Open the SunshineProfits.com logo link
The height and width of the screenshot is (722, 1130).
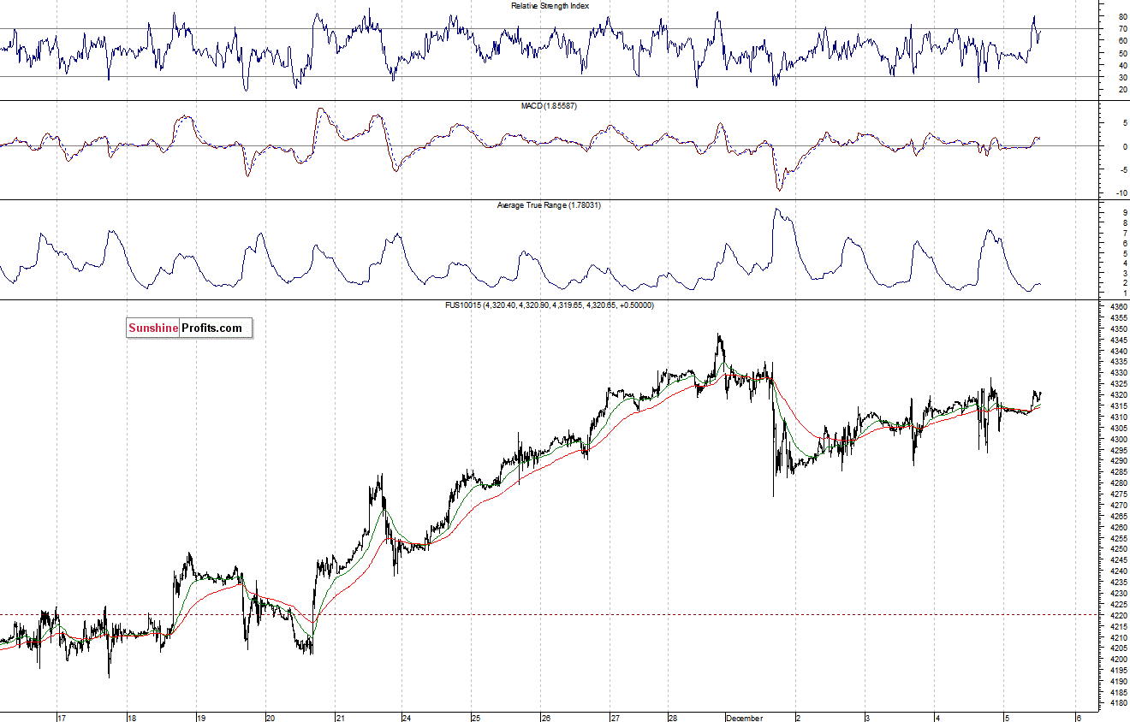(x=189, y=328)
